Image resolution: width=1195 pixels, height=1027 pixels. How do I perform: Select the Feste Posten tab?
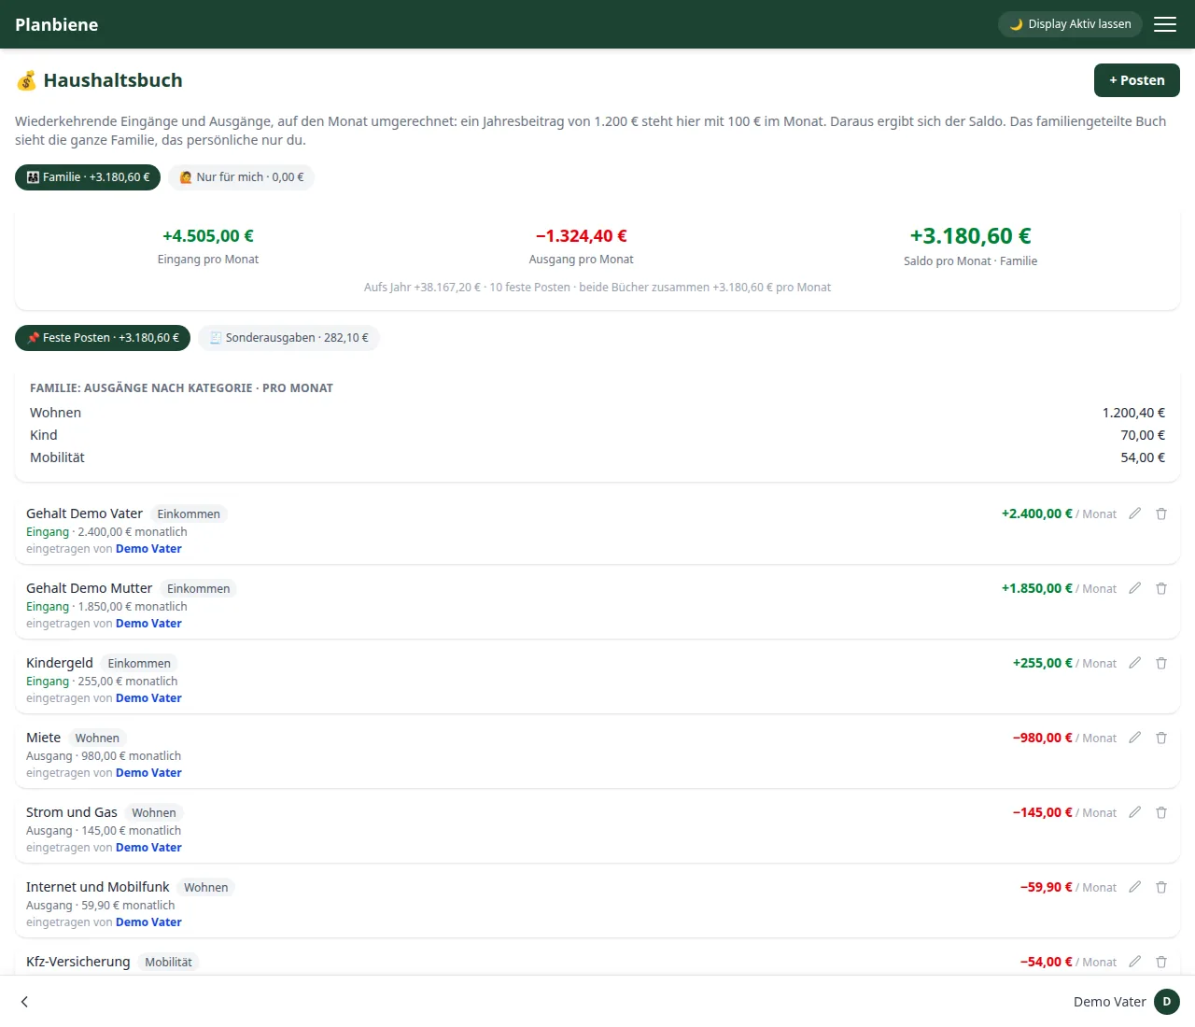click(x=103, y=338)
